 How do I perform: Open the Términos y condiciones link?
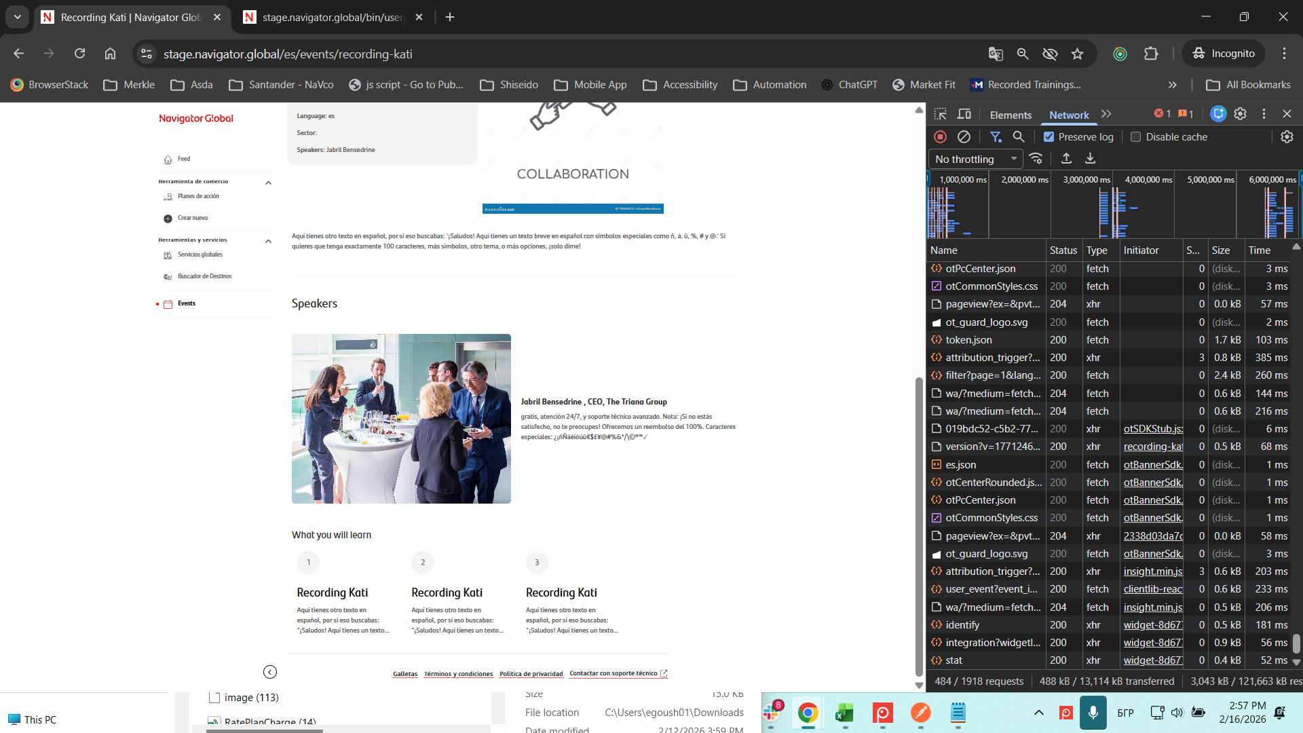pos(458,674)
